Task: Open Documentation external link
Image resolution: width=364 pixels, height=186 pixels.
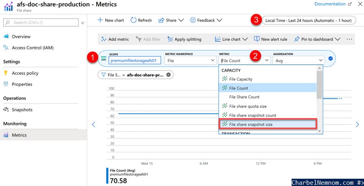Action: pos(333,4)
